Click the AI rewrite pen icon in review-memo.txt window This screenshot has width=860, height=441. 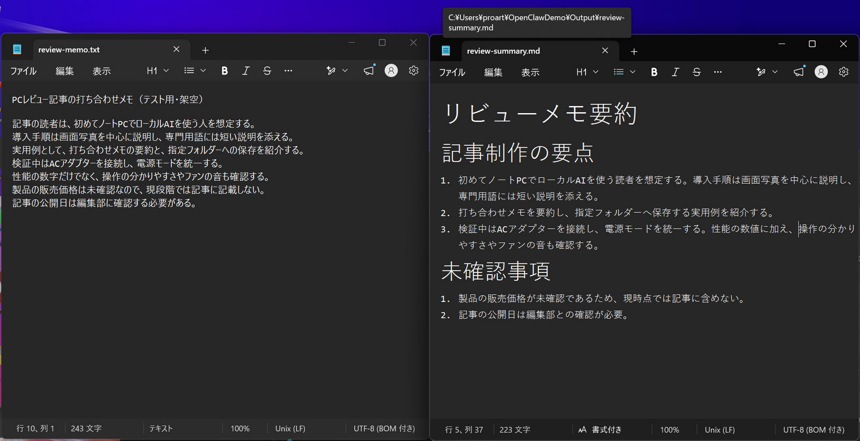click(331, 71)
